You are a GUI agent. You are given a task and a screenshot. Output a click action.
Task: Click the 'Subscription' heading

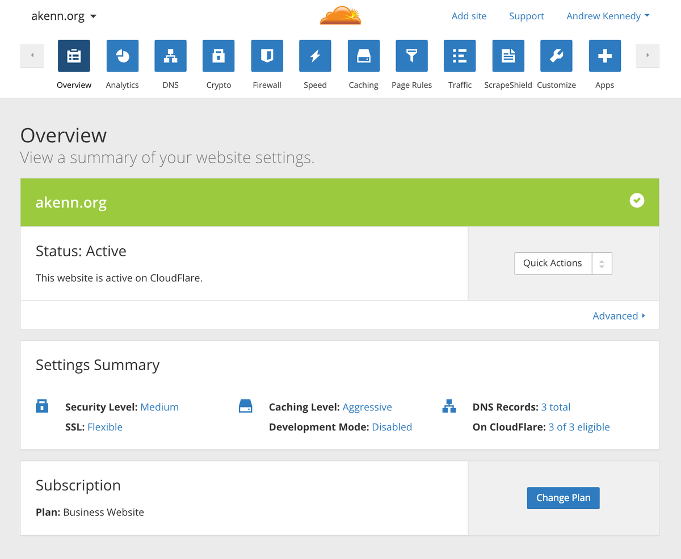[x=78, y=485]
